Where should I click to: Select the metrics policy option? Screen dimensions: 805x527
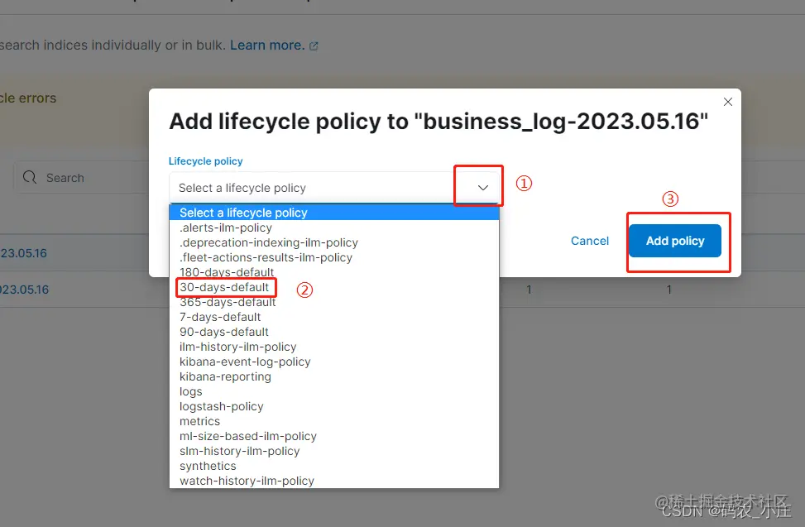click(x=334, y=421)
